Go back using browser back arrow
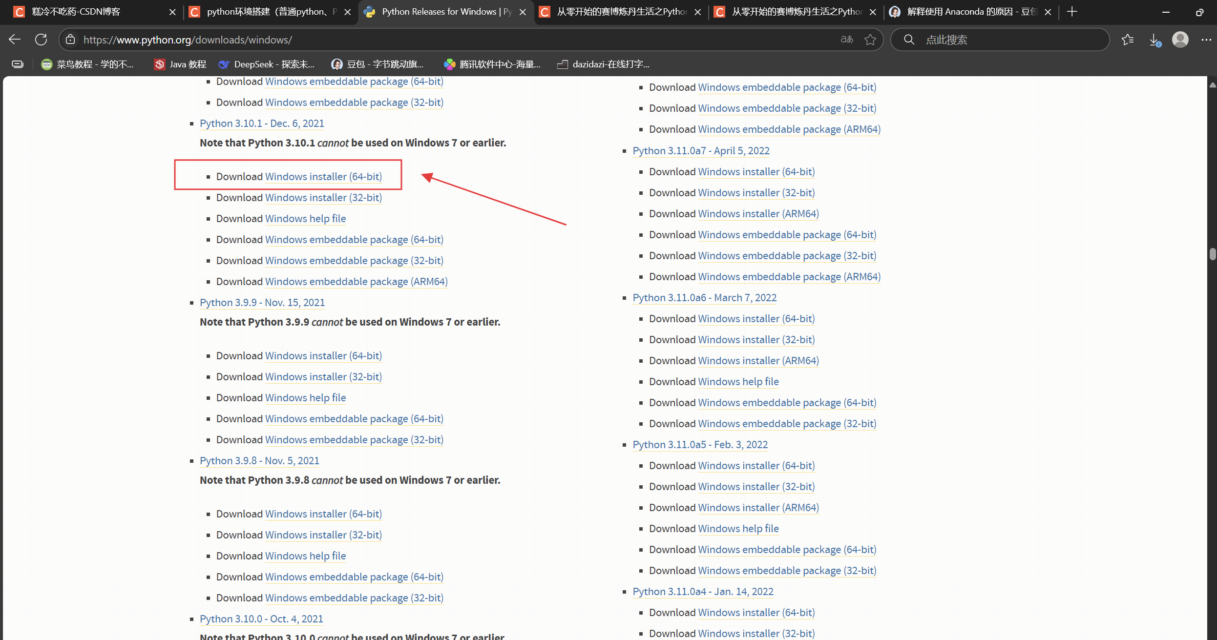The width and height of the screenshot is (1217, 640). tap(15, 40)
